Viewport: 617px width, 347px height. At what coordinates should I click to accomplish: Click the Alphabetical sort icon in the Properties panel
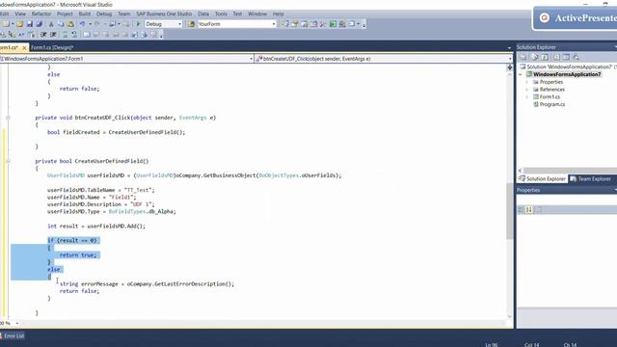pyautogui.click(x=529, y=210)
